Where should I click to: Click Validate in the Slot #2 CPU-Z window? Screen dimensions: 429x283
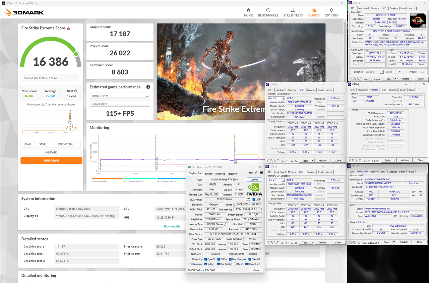(322, 242)
